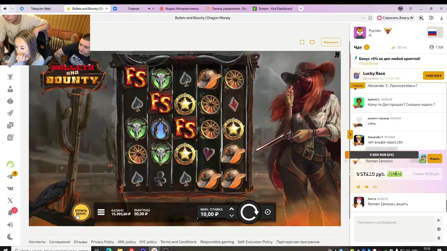Screen dimensions: 447x251
Task: Open notifications bell with 7 badge
Action: click(x=10, y=213)
